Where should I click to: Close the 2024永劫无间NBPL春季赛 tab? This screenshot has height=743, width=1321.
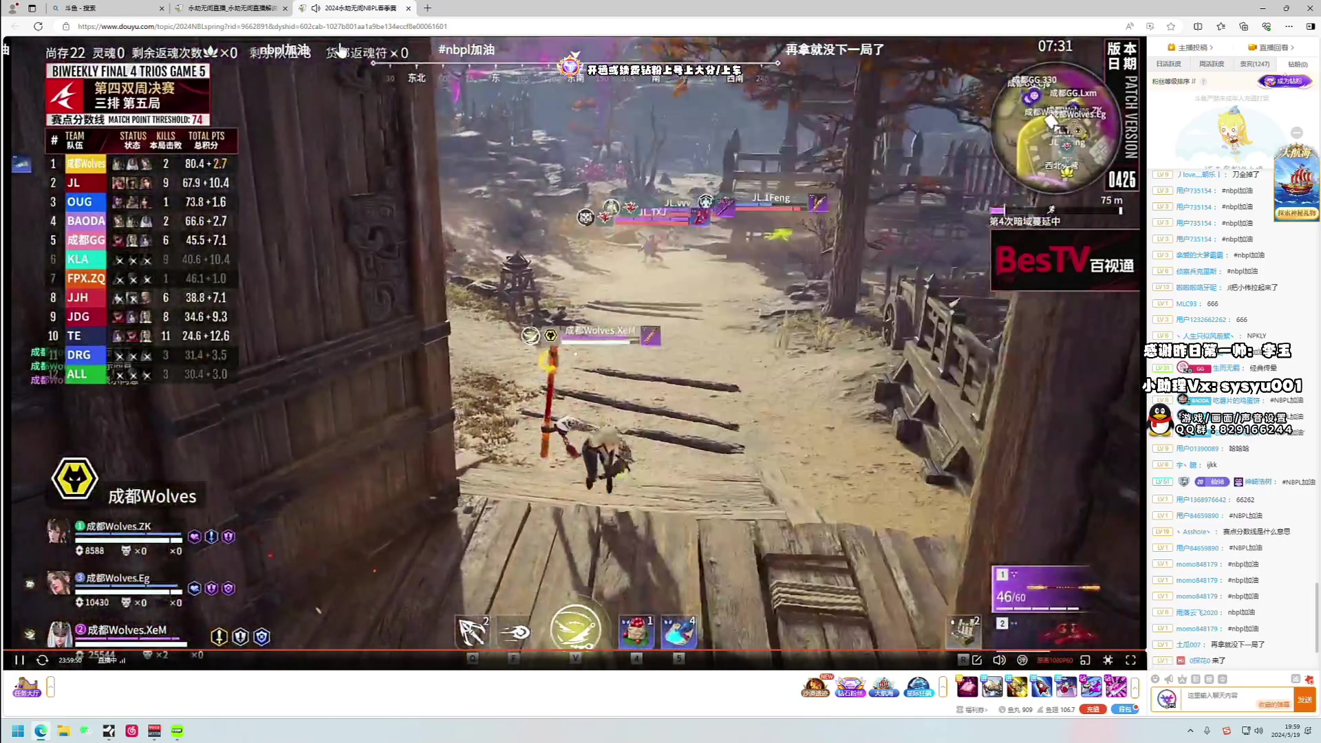[x=409, y=8]
